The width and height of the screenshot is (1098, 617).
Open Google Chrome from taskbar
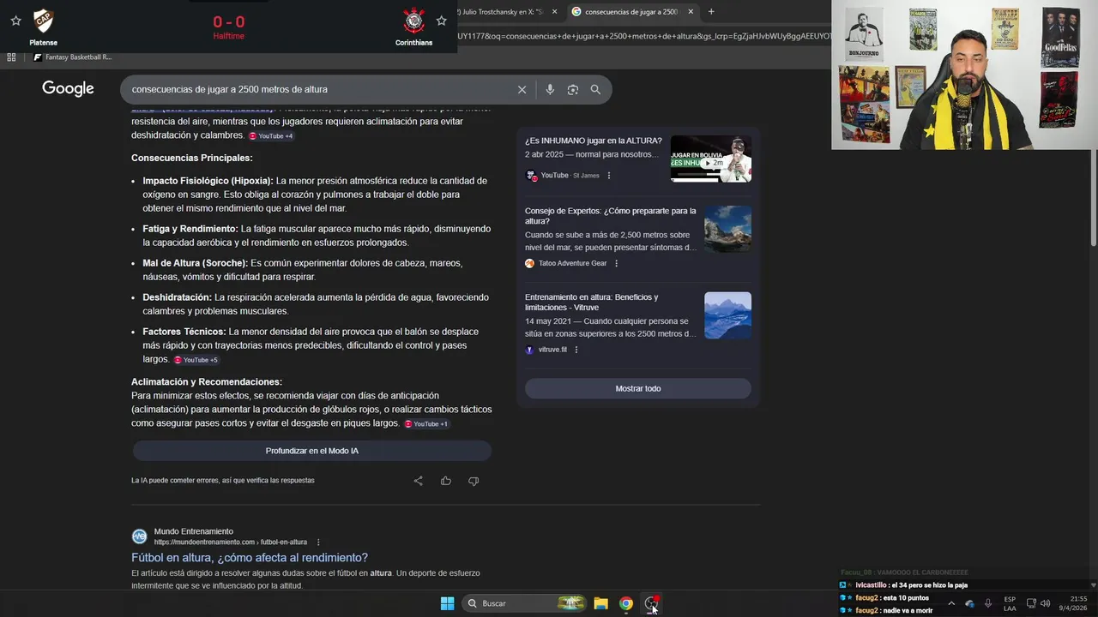click(626, 603)
